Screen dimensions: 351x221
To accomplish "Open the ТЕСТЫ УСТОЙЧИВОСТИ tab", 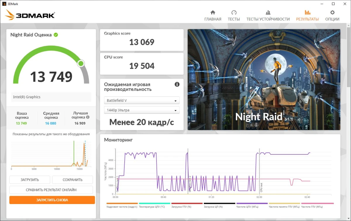I will coord(268,19).
